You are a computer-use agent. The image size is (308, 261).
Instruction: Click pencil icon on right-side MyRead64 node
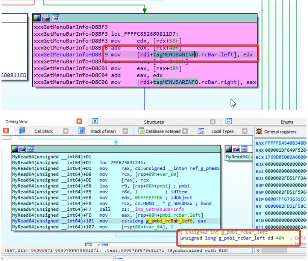click(x=237, y=149)
